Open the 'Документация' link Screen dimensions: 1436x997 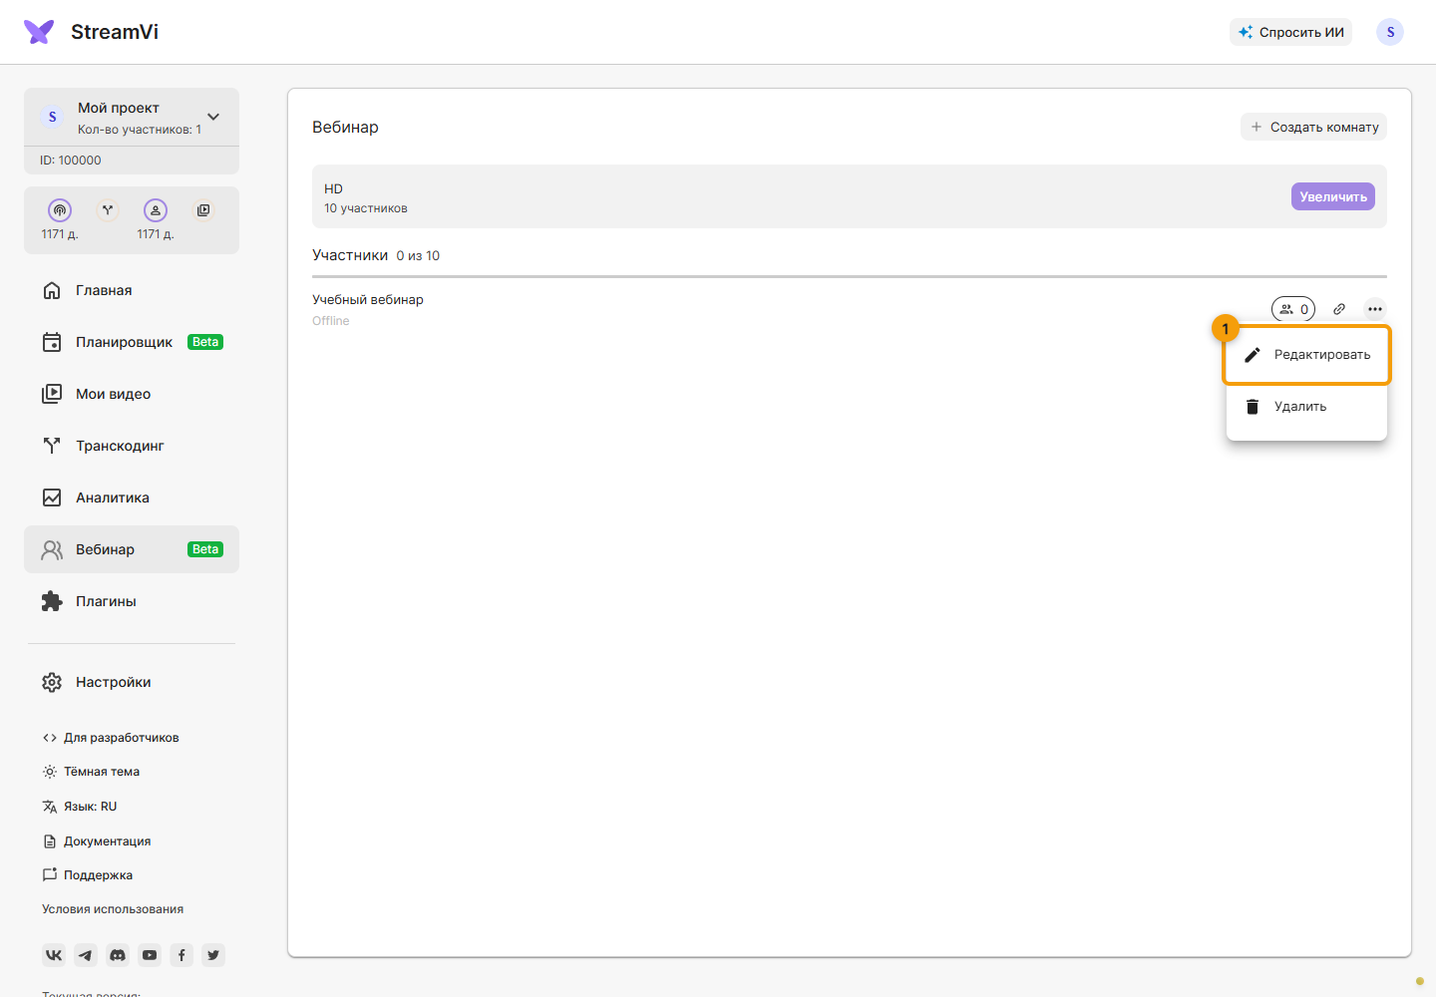[97, 841]
